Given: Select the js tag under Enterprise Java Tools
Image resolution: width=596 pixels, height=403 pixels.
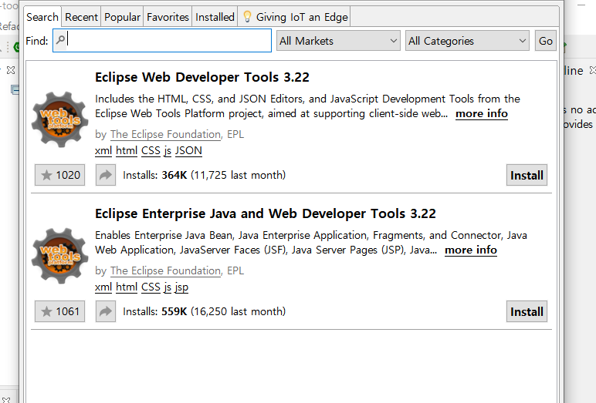Looking at the screenshot, I should (168, 287).
